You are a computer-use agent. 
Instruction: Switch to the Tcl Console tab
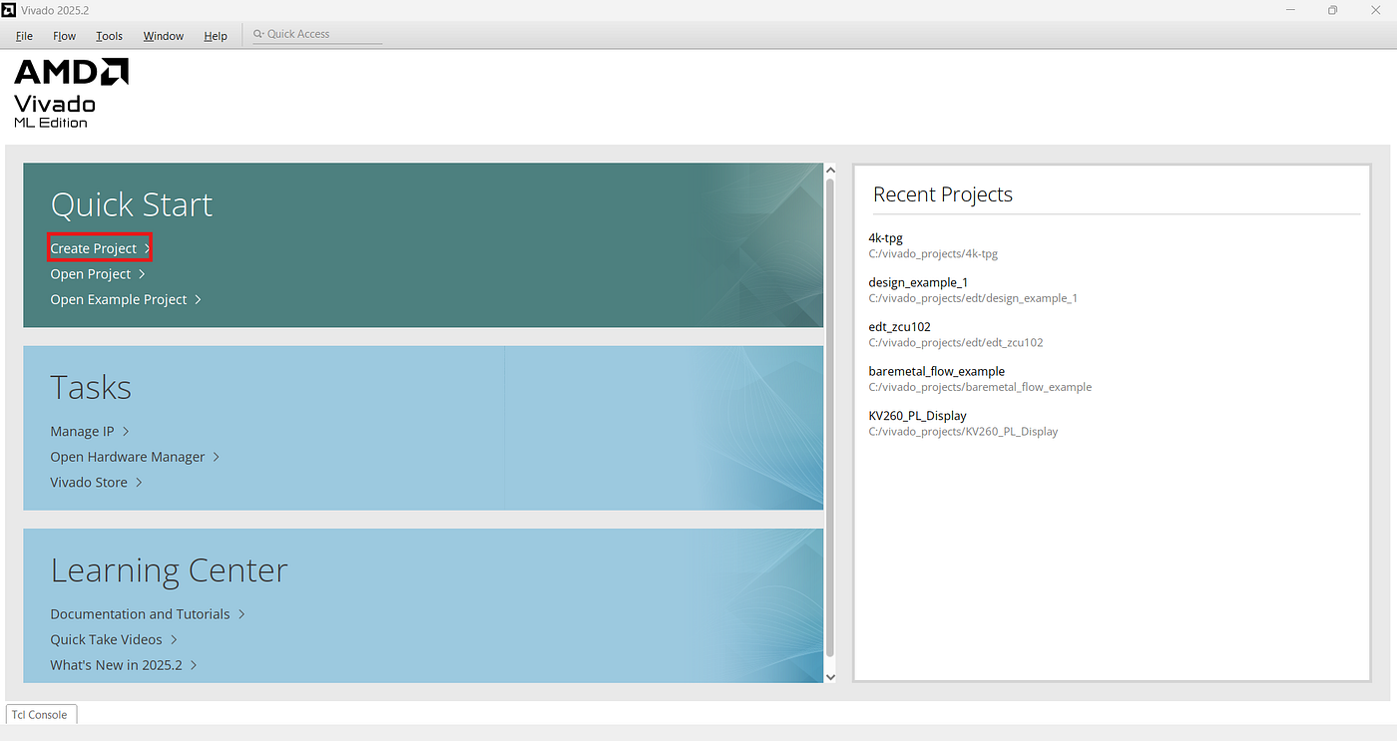(x=40, y=714)
